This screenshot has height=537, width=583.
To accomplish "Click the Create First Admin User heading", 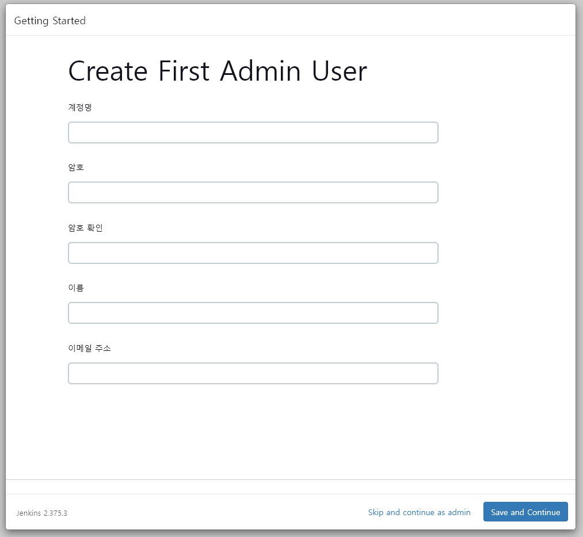I will click(x=218, y=71).
